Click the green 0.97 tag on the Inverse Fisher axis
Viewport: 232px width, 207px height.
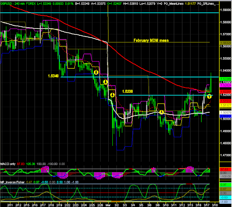pos(226,185)
